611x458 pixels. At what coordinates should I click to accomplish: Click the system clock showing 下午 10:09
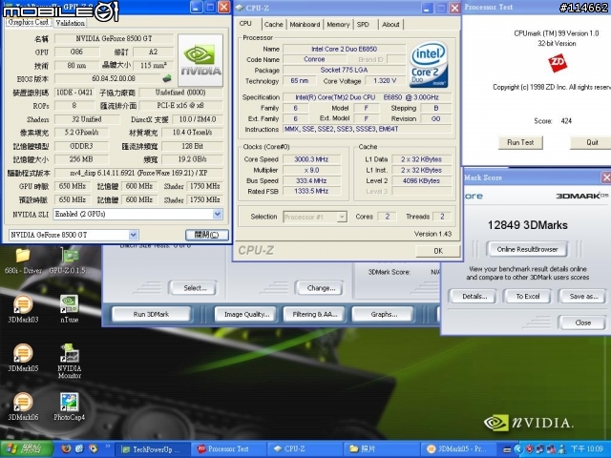[x=586, y=449]
